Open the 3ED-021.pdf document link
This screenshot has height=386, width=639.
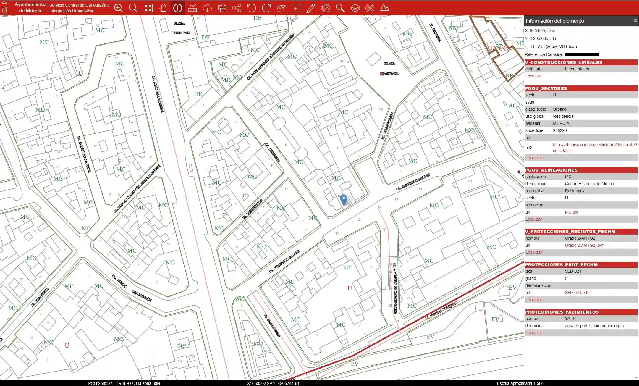click(x=576, y=293)
